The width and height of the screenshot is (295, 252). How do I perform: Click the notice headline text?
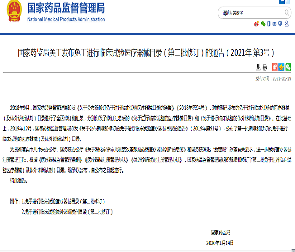pos(146,52)
